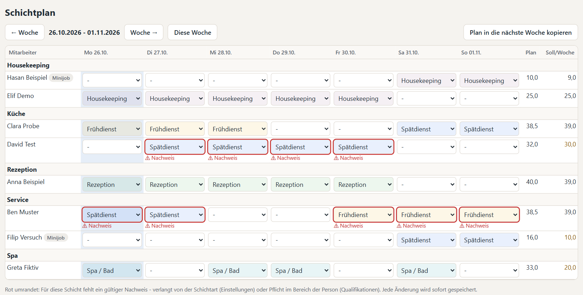Click the Mitarbeiter column header

pos(22,52)
